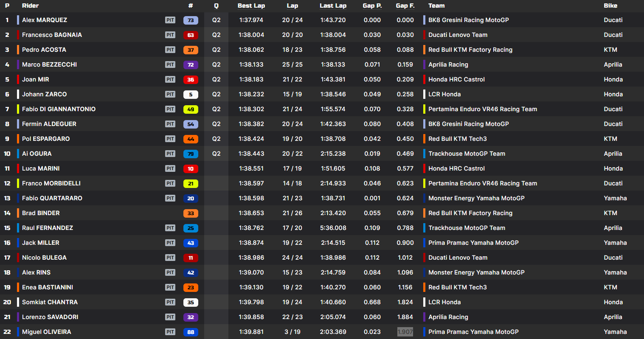Image resolution: width=644 pixels, height=339 pixels.
Task: Click the orange number 37 badge
Action: pyautogui.click(x=191, y=50)
